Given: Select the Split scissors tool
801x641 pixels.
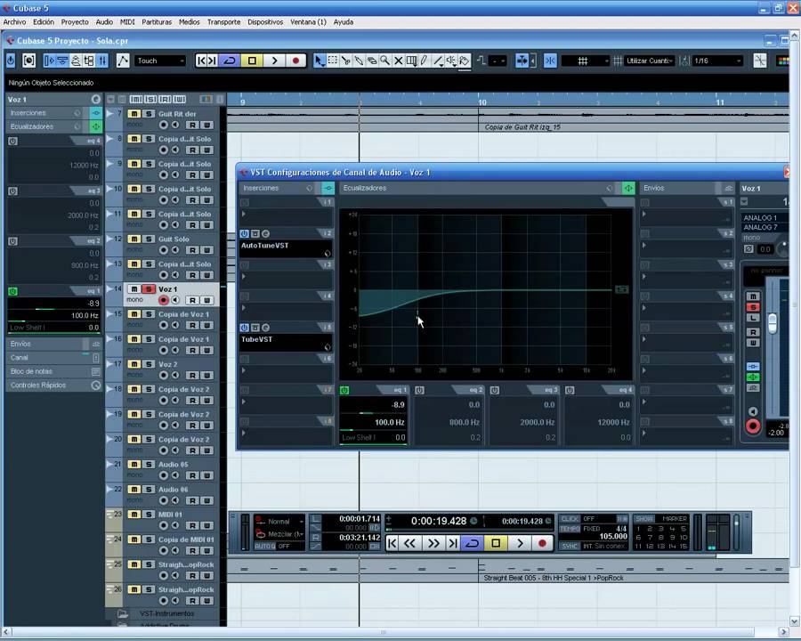Looking at the screenshot, I should coord(346,61).
